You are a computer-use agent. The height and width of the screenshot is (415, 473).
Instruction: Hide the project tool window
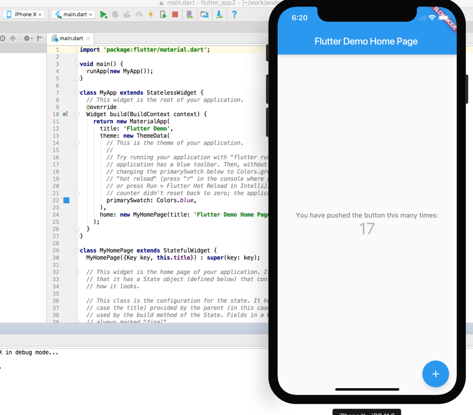coord(40,38)
